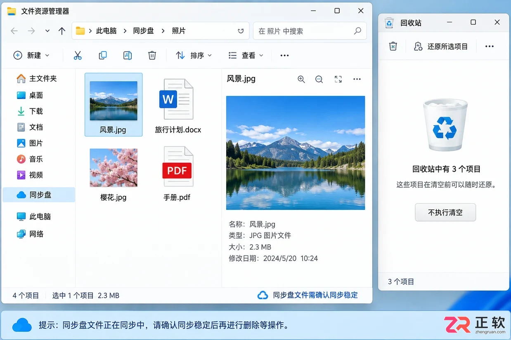Viewport: 511px width, 340px height.
Task: Click the 名称: 风景.jpg detail
Action: coord(252,224)
